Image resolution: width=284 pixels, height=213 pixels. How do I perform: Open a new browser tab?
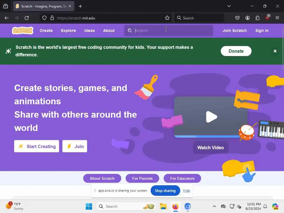click(x=80, y=6)
